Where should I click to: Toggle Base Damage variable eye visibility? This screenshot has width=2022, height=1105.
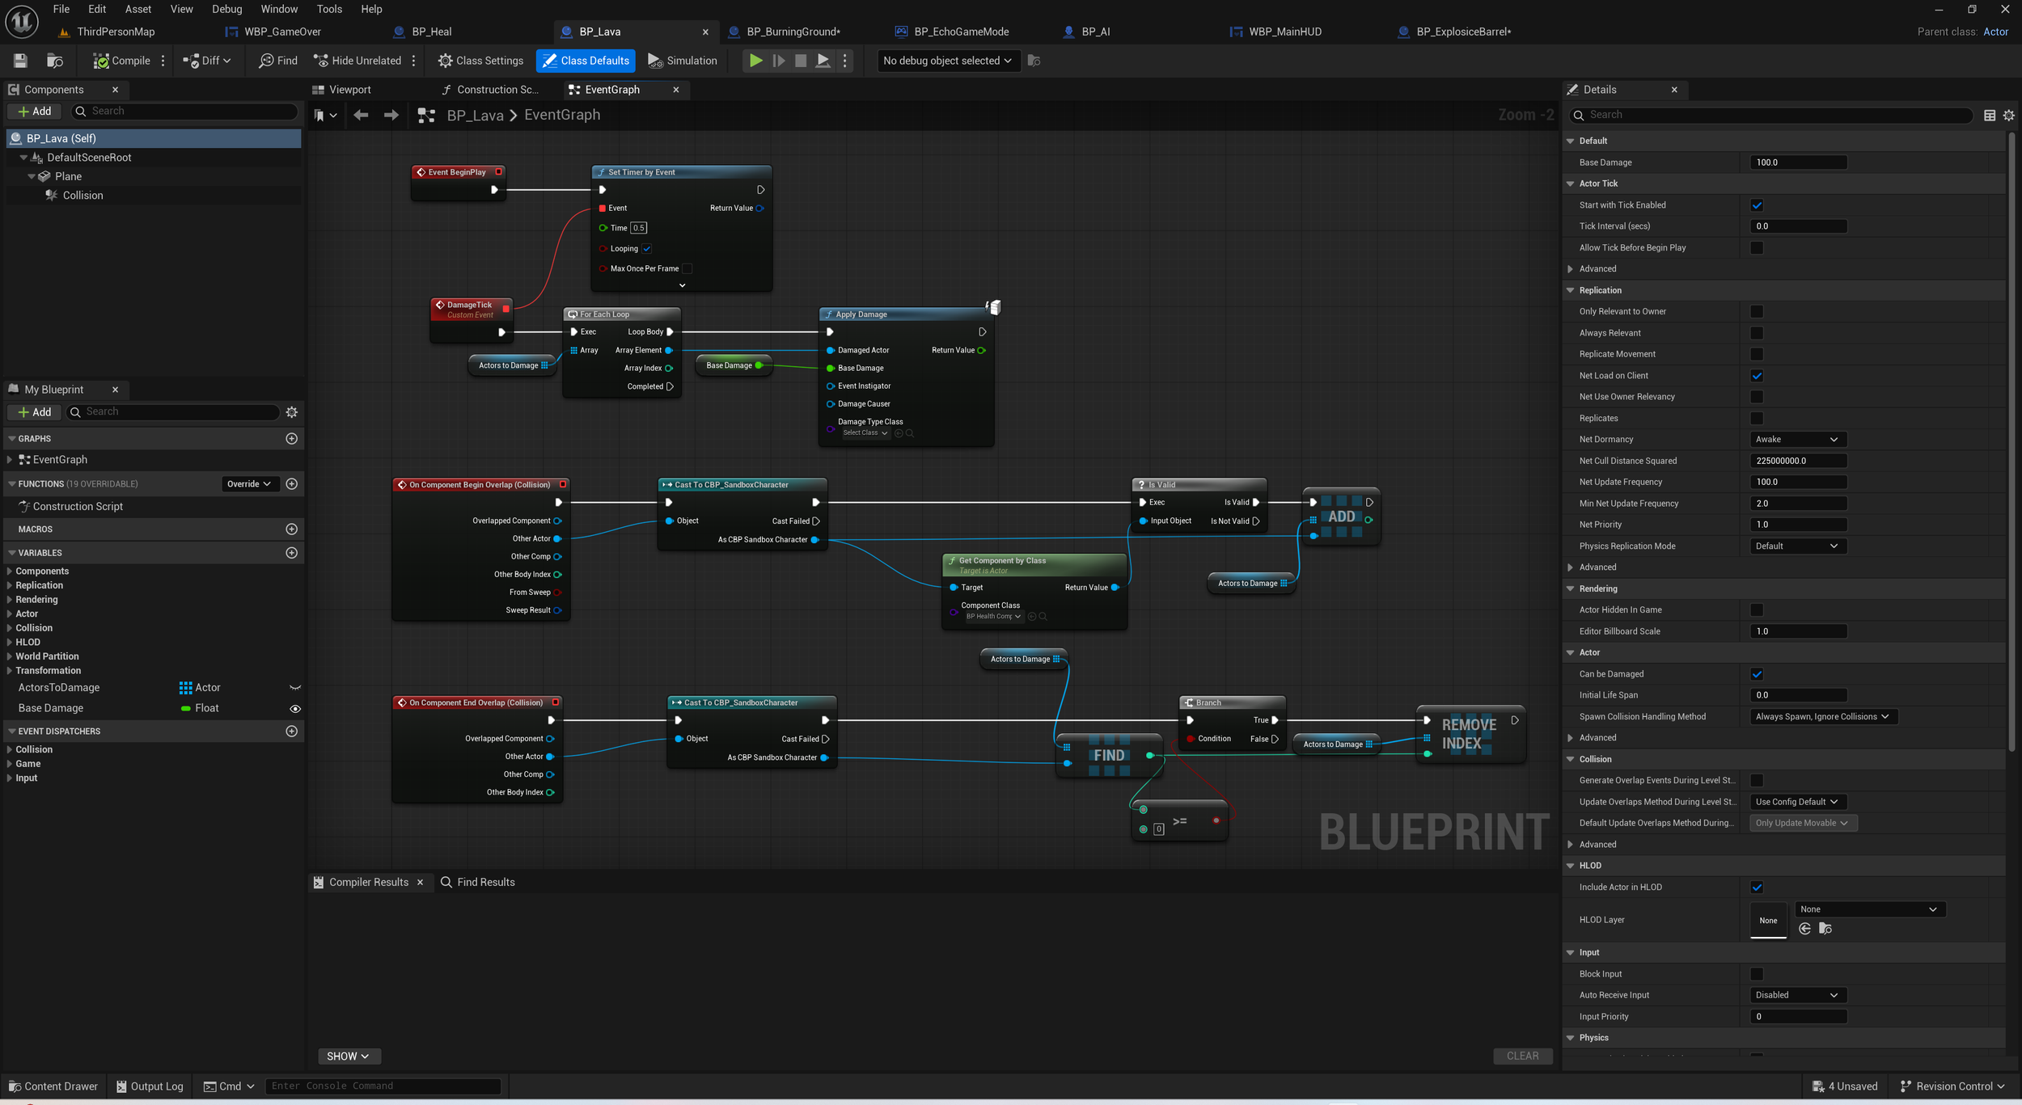pos(295,709)
